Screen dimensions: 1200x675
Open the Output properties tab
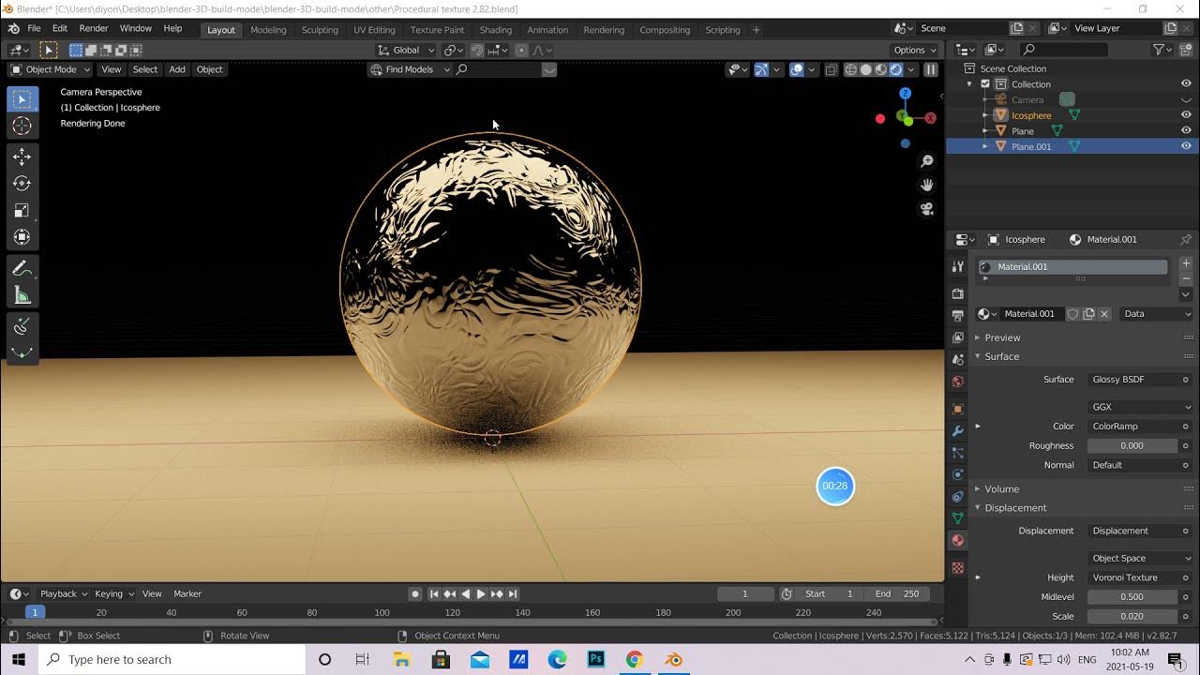pyautogui.click(x=957, y=316)
